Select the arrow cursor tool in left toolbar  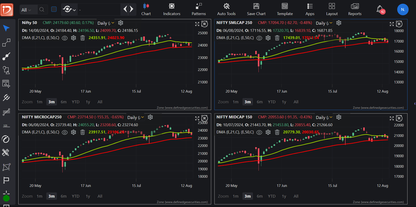[x=6, y=28]
